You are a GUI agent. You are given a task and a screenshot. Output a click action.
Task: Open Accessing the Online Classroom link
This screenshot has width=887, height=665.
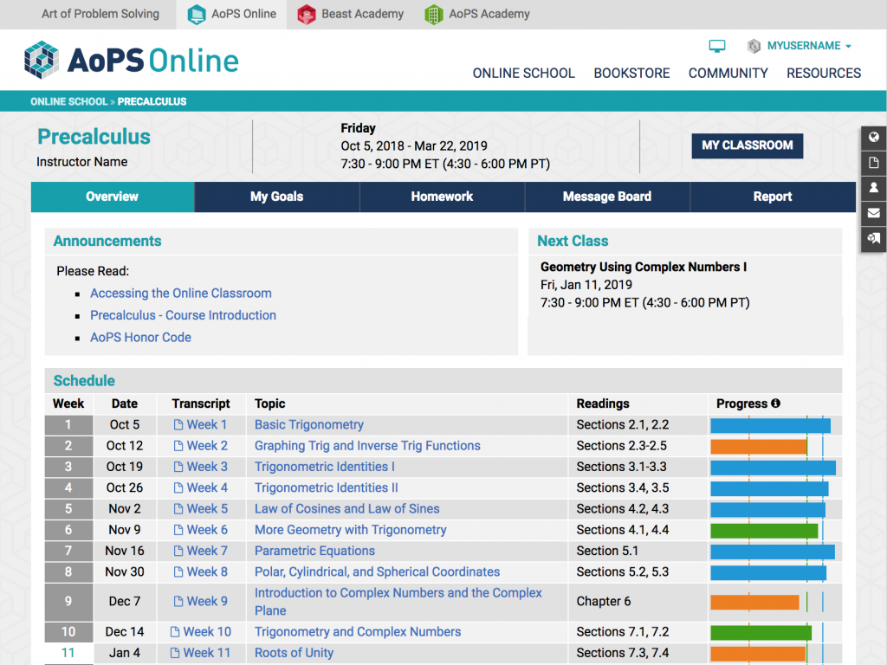coord(181,293)
